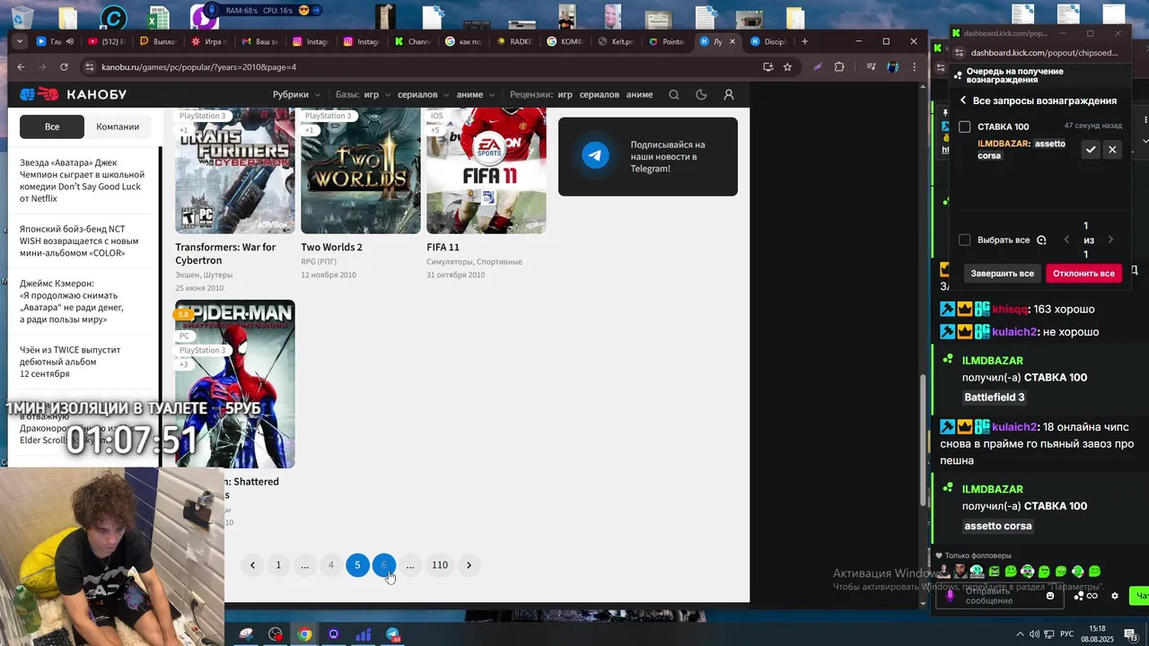The height and width of the screenshot is (646, 1149).
Task: Expand the 'Рубрики' dropdown menu
Action: coord(296,94)
